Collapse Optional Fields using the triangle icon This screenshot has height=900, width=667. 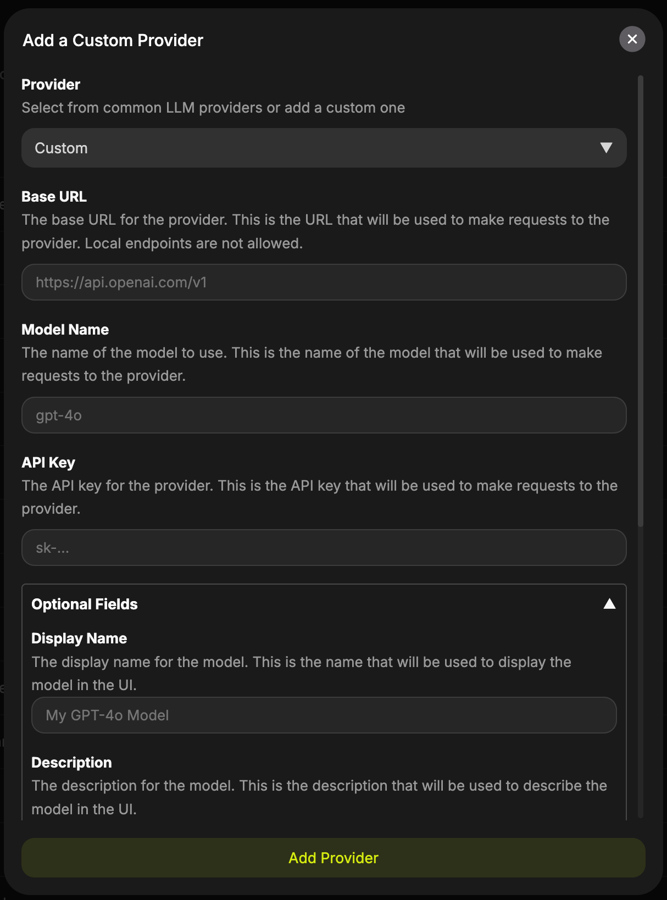click(x=609, y=604)
